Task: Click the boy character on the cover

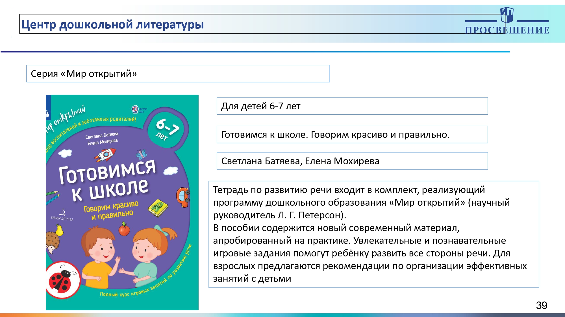Action: [x=101, y=257]
